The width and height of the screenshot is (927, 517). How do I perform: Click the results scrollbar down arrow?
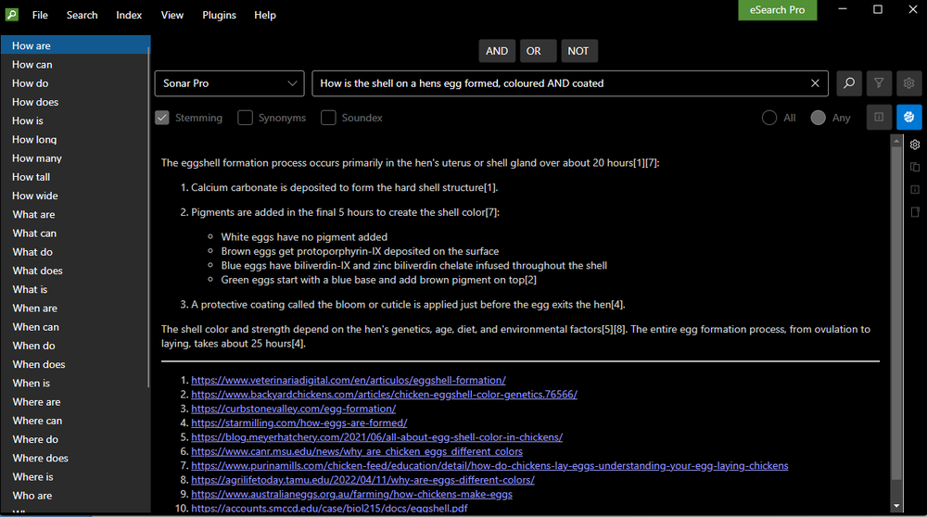(896, 506)
